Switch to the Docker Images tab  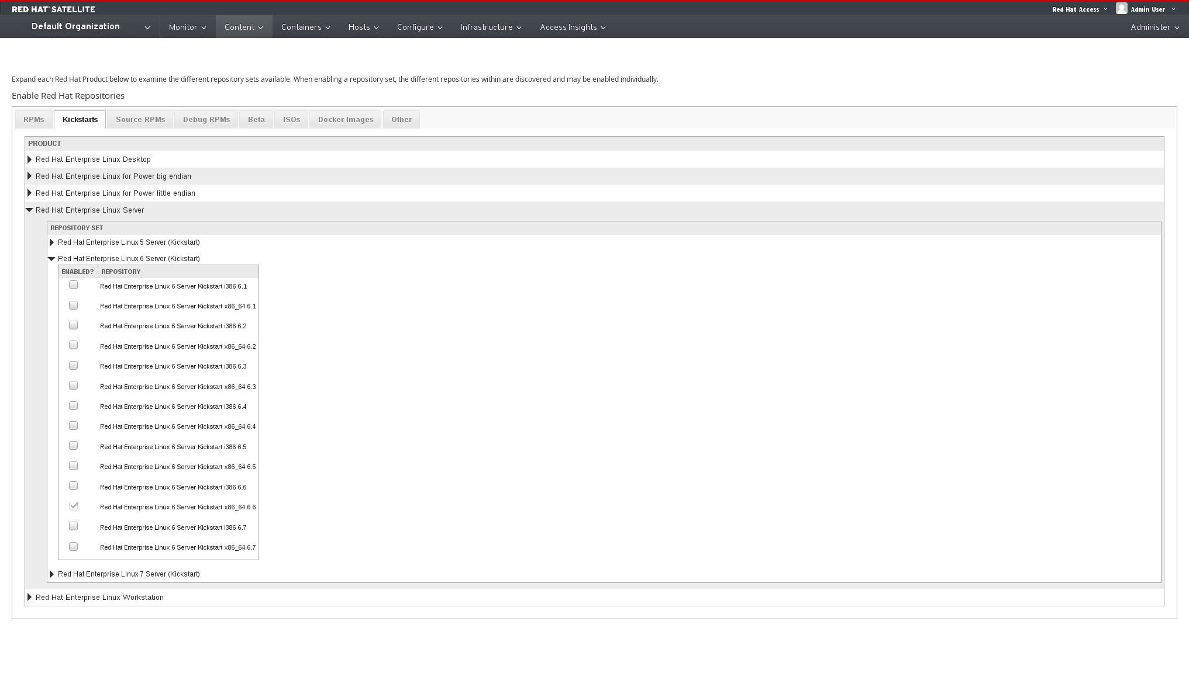345,120
